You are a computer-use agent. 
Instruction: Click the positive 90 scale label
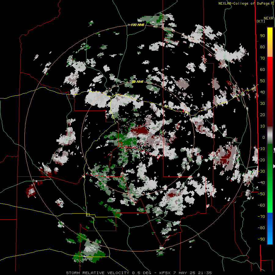click(262, 36)
